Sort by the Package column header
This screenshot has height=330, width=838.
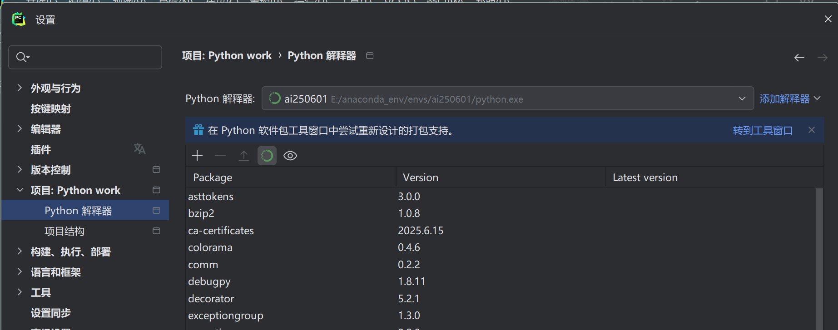click(x=291, y=177)
